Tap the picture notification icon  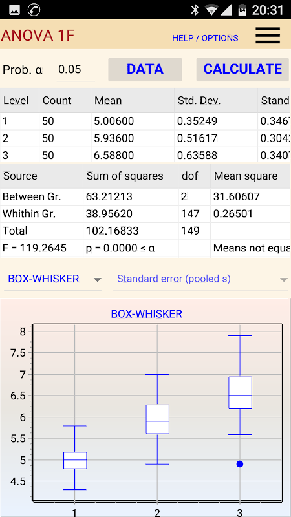[14, 10]
